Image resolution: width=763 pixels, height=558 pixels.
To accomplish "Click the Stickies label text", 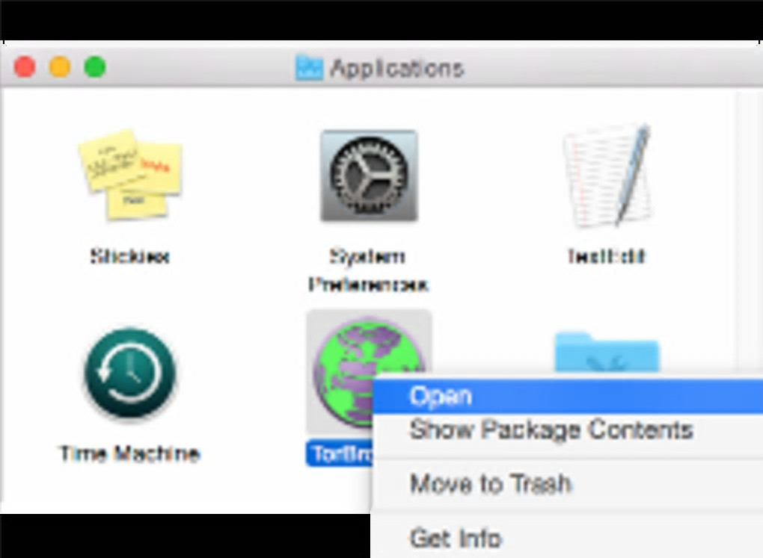I will tap(130, 256).
